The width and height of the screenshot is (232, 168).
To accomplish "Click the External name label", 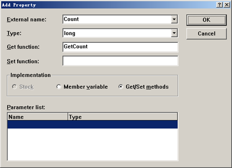I will pos(26,19).
